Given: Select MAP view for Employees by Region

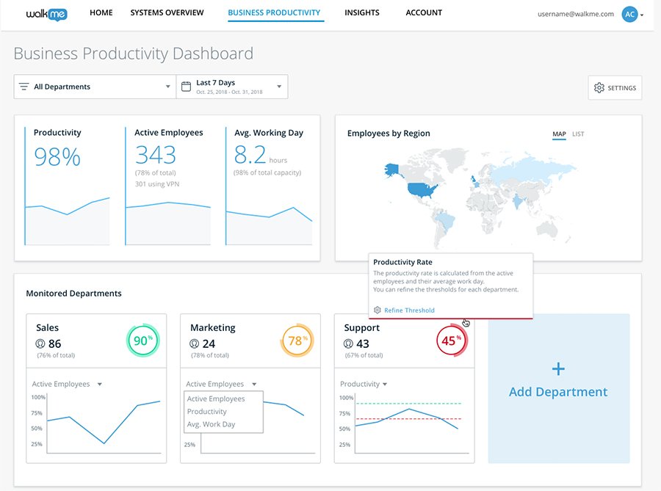Looking at the screenshot, I should 559,134.
